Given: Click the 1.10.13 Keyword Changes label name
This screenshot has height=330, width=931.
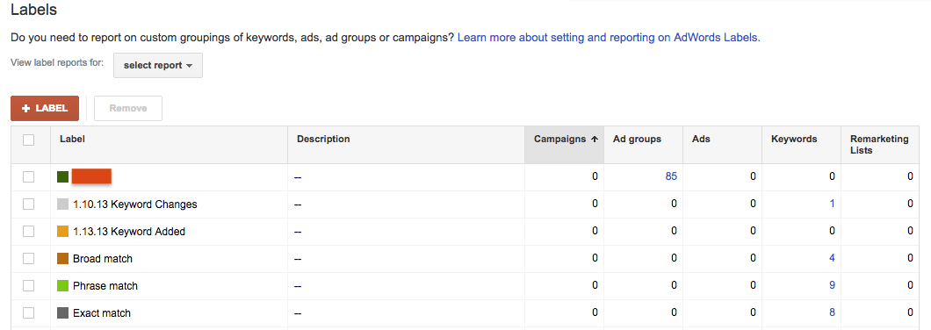Looking at the screenshot, I should point(135,204).
